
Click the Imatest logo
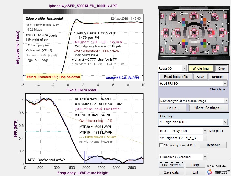pyautogui.click(x=218, y=172)
